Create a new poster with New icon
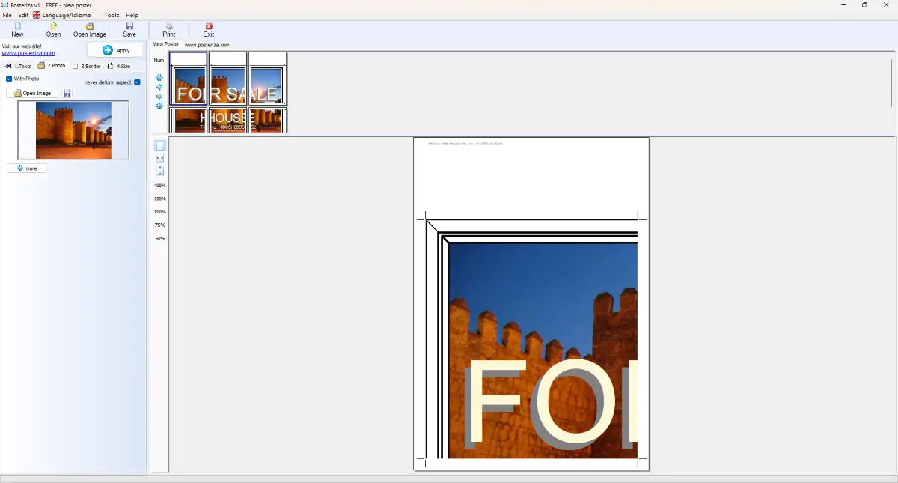Image resolution: width=898 pixels, height=483 pixels. (16, 30)
